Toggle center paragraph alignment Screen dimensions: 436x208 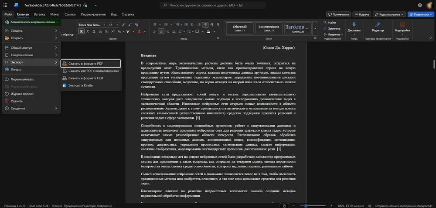[161, 31]
